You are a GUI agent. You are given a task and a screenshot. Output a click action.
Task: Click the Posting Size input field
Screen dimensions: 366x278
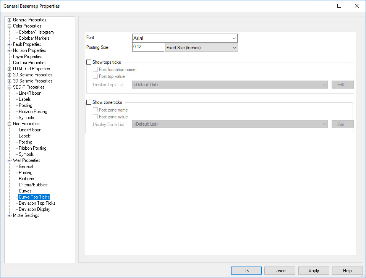(148, 47)
